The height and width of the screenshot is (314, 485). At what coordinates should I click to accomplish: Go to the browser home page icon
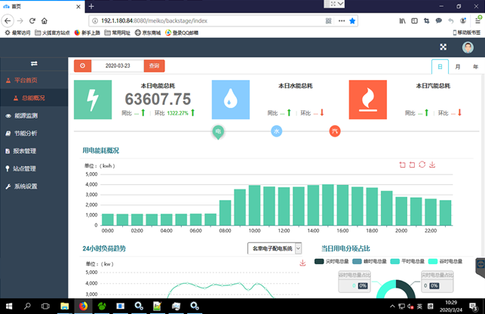coord(45,20)
